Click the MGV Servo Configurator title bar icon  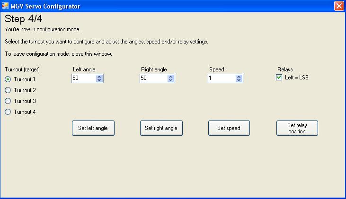(x=6, y=6)
